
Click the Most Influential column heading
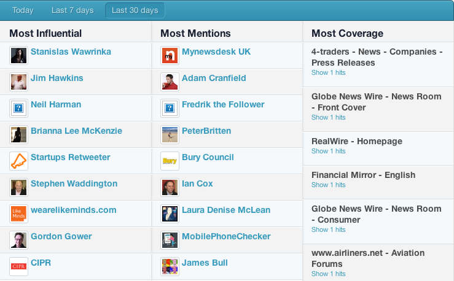tap(45, 34)
